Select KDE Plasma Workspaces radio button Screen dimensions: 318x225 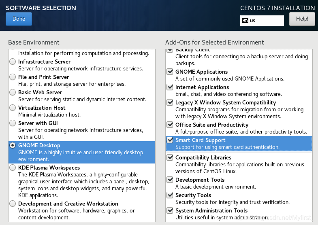13,168
